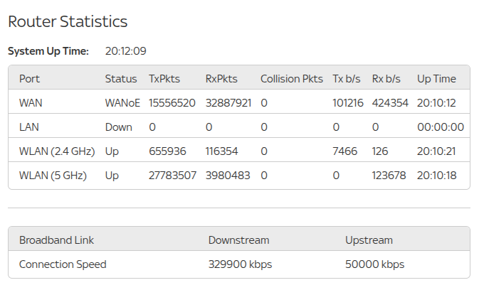Screen dimensions: 479x290
Task: Click the TxPkts column header
Action: tap(164, 78)
